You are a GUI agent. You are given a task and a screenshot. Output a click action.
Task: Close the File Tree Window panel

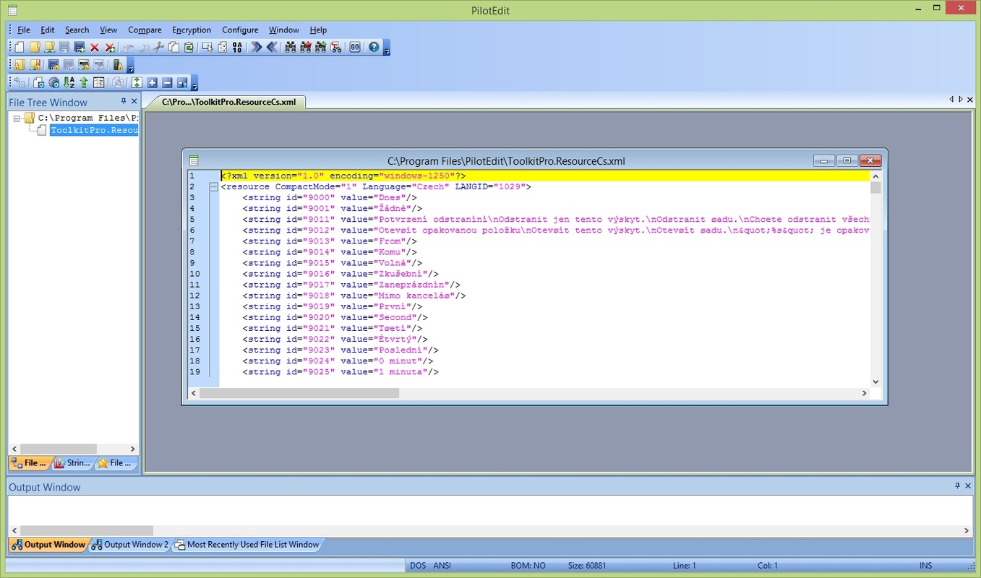click(x=134, y=102)
